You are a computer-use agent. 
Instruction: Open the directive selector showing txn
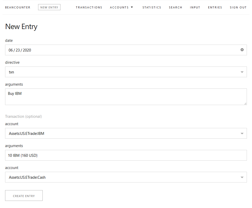[x=126, y=72]
